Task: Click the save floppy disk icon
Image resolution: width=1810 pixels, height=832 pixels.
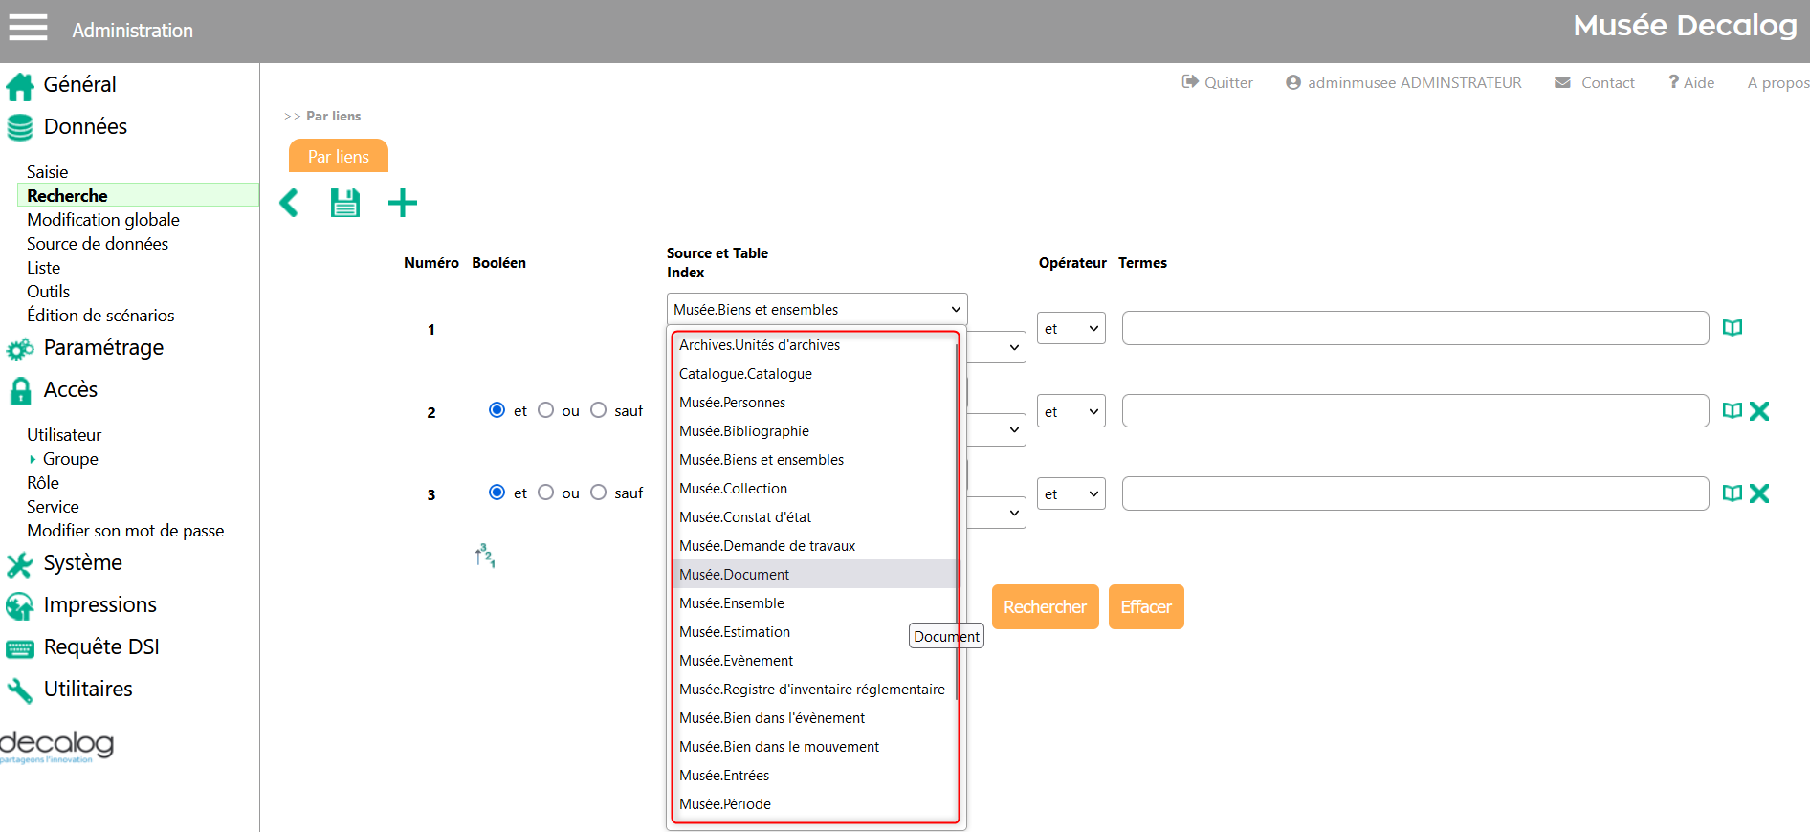Action: point(344,203)
